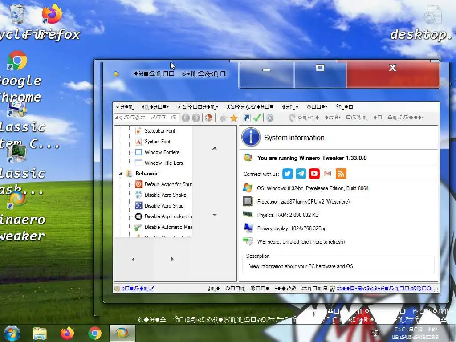456x342 pixels.
Task: Click the Twitter icon under Connect with us
Action: click(x=288, y=174)
